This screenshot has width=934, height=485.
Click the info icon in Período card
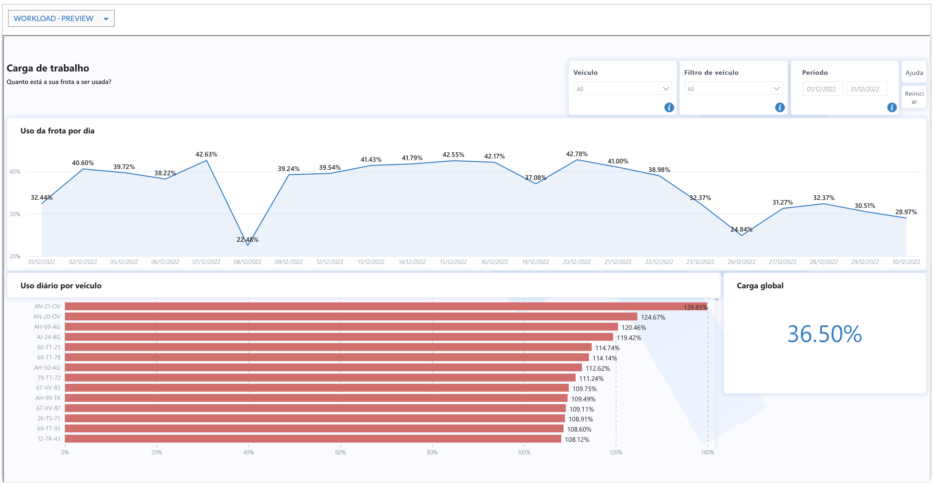891,107
